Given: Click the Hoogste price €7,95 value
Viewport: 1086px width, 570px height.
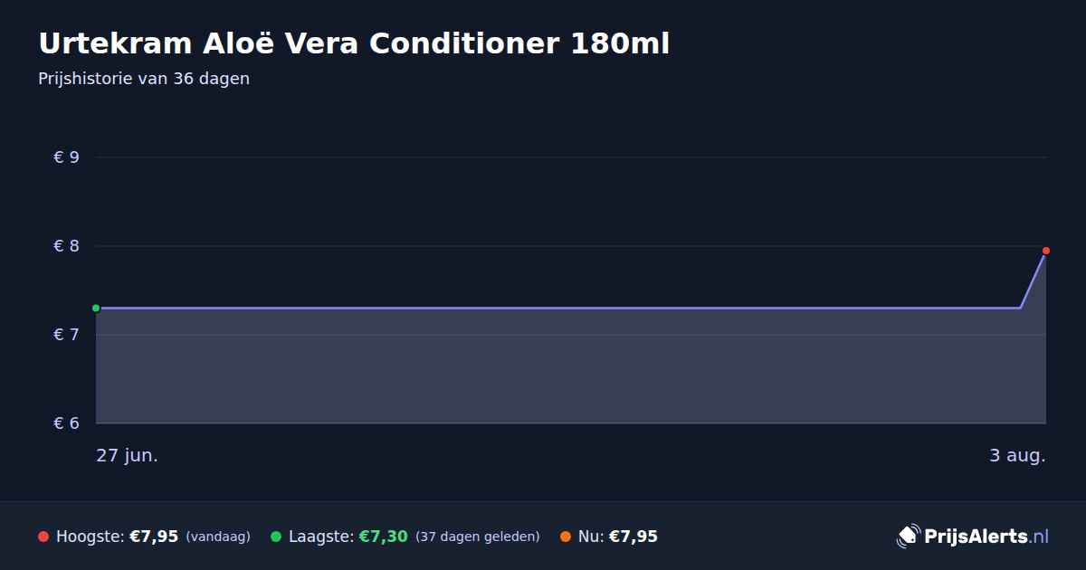Looking at the screenshot, I should pyautogui.click(x=154, y=537).
